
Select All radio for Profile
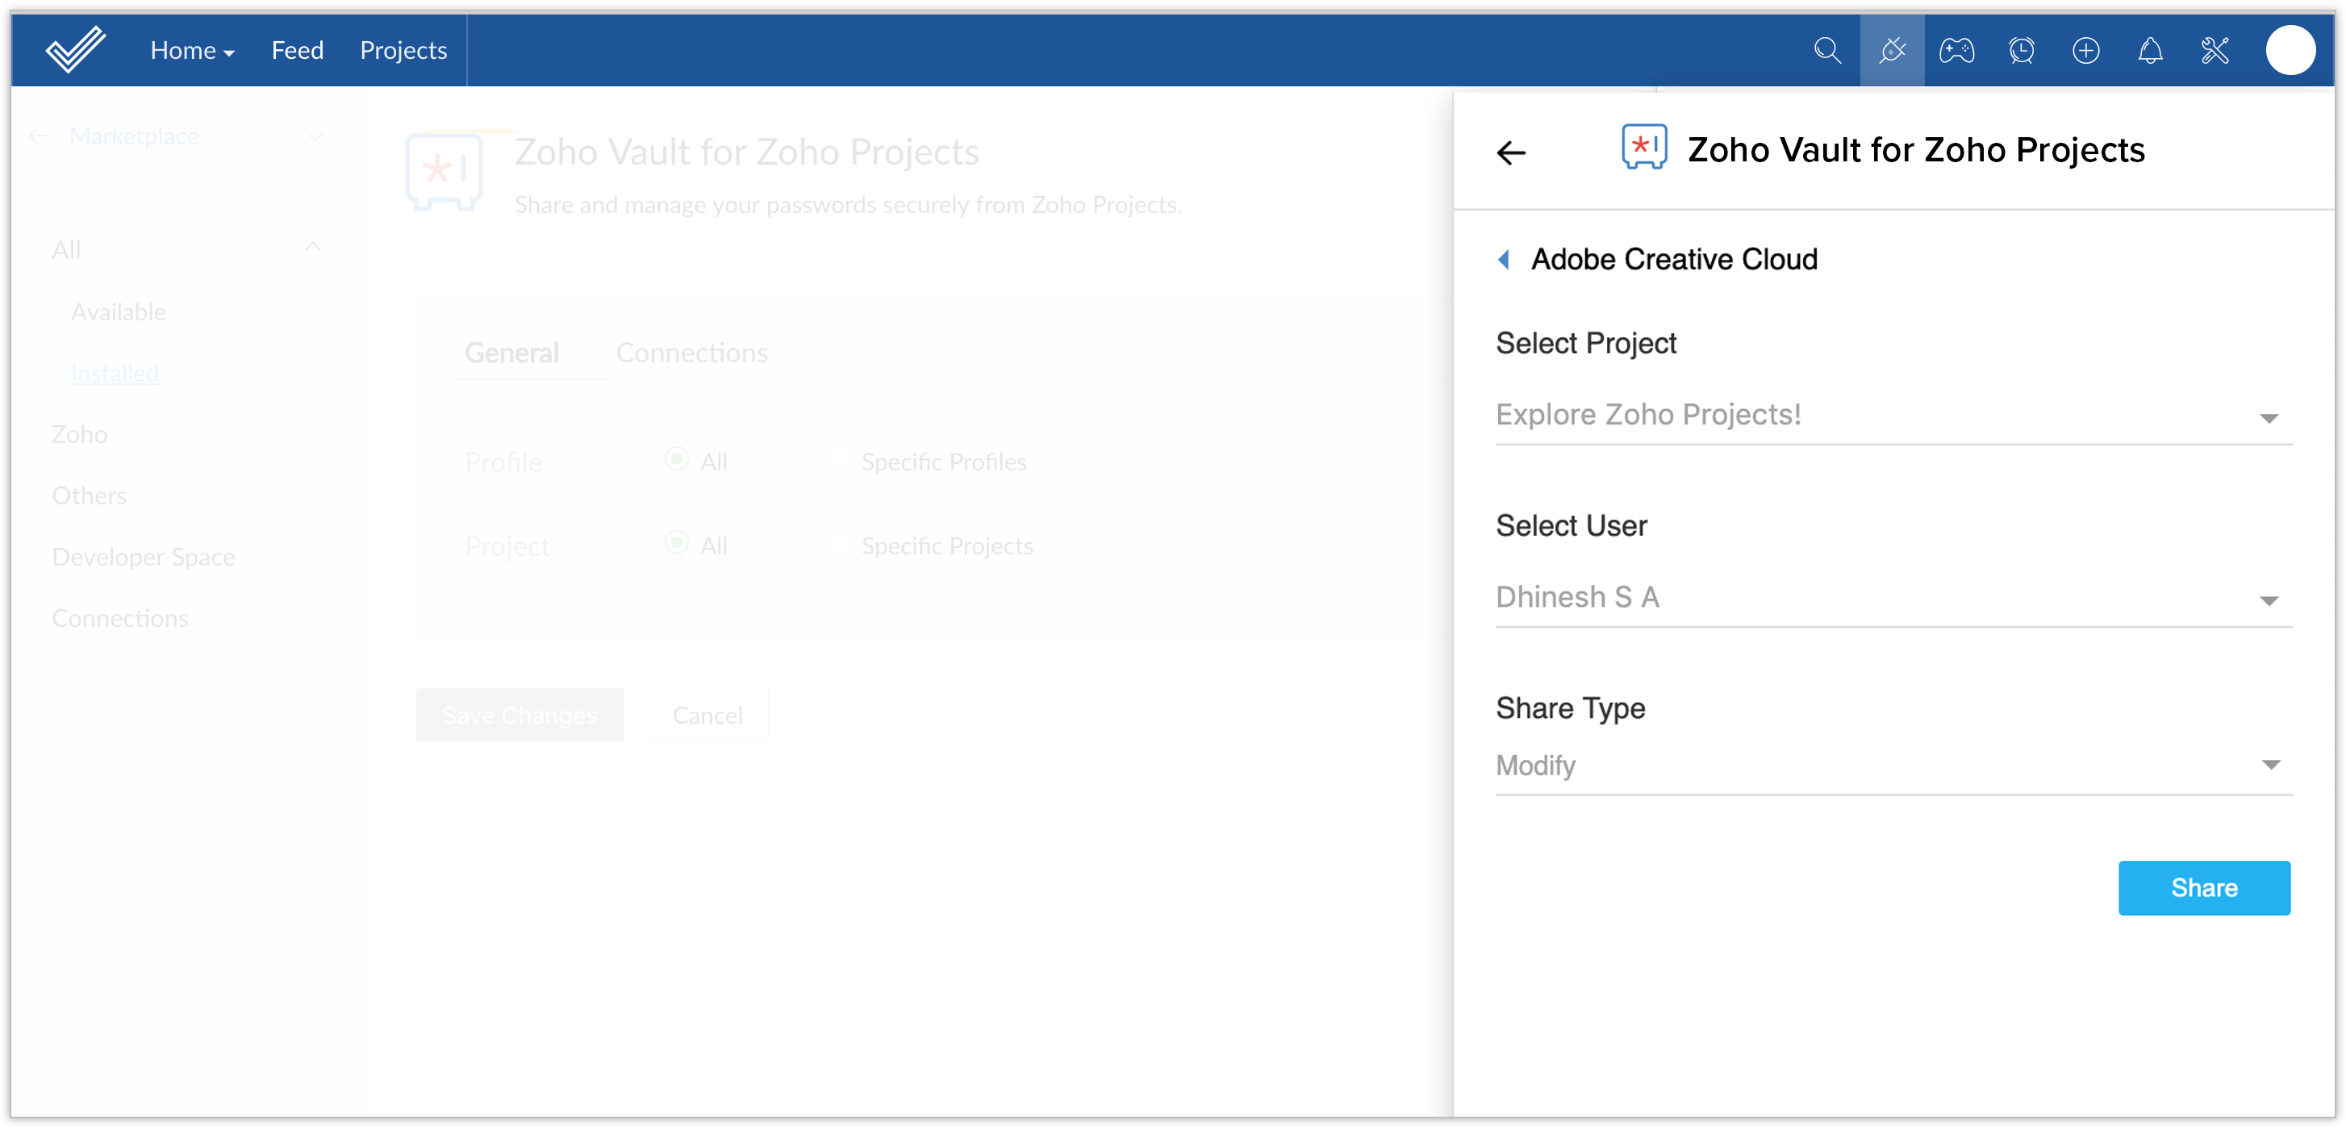click(676, 459)
